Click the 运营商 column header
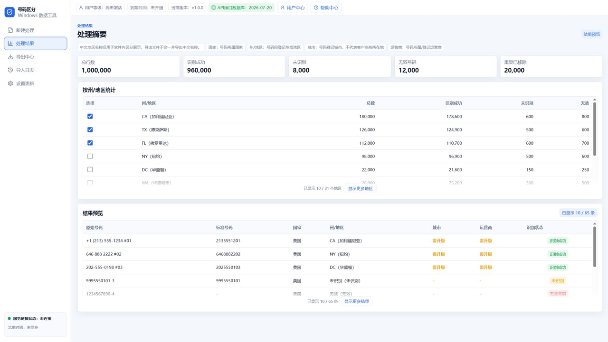Viewport: 608px width, 342px height. coord(486,228)
